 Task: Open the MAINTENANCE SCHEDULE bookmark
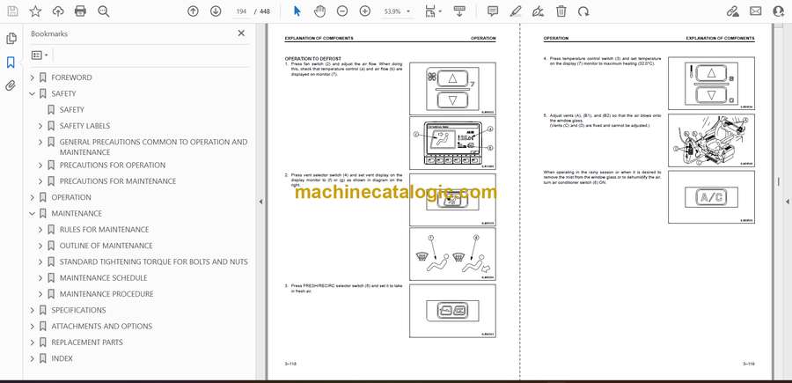click(104, 278)
